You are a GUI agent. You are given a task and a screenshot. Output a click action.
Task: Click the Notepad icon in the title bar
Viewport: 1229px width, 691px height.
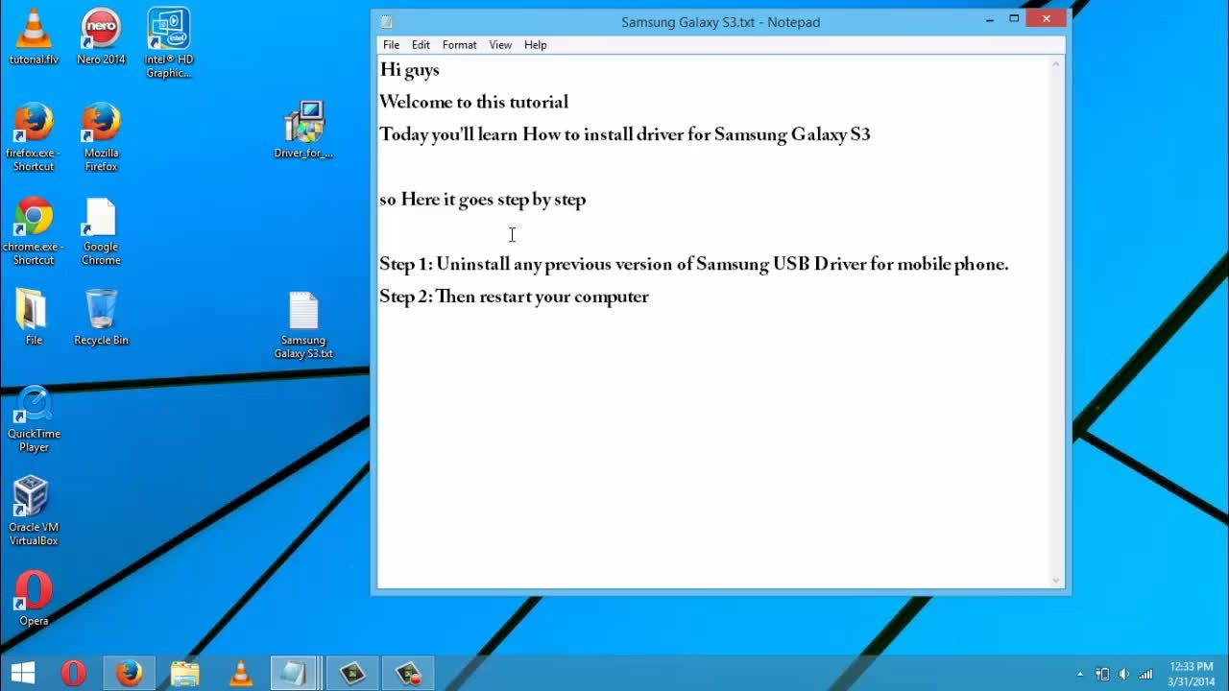point(386,21)
